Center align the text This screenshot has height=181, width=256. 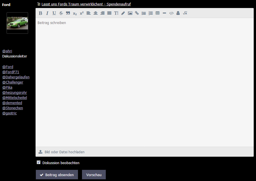click(x=95, y=13)
